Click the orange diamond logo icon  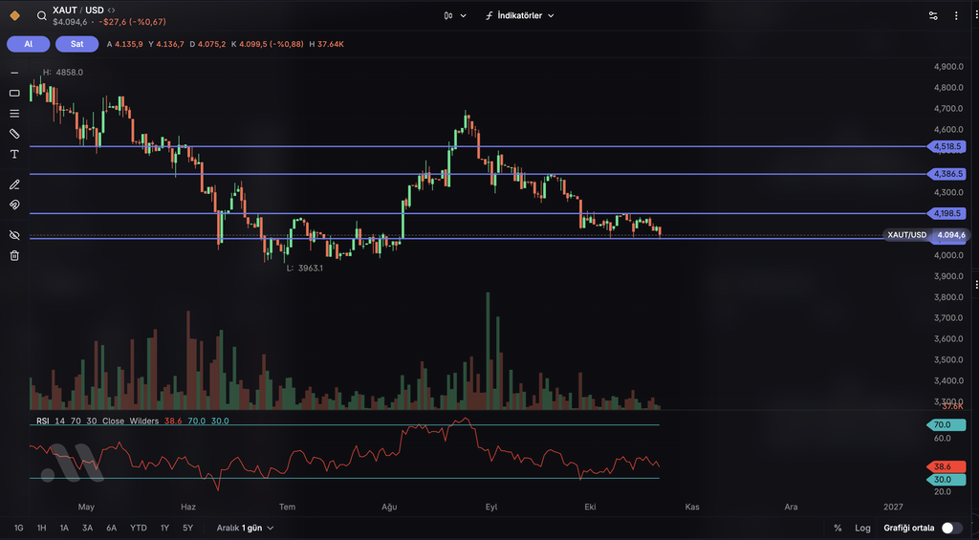click(14, 15)
